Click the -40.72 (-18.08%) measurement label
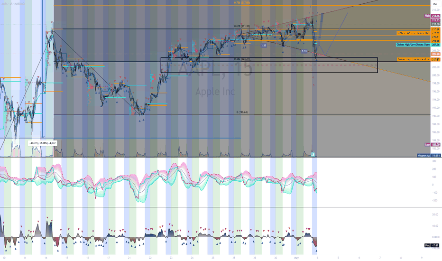The image size is (442, 261). 43,143
